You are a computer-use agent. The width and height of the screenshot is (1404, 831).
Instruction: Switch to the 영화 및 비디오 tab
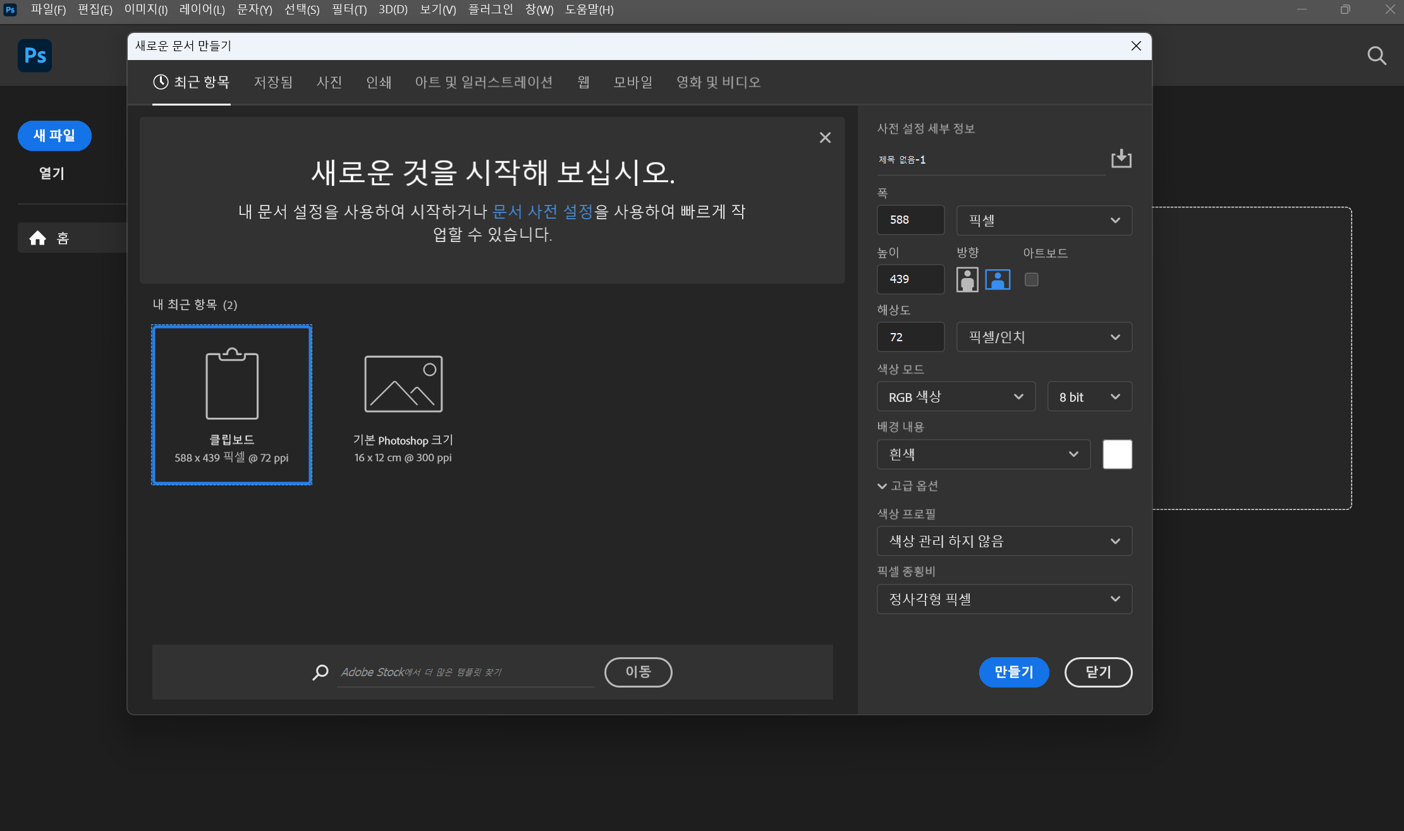718,82
